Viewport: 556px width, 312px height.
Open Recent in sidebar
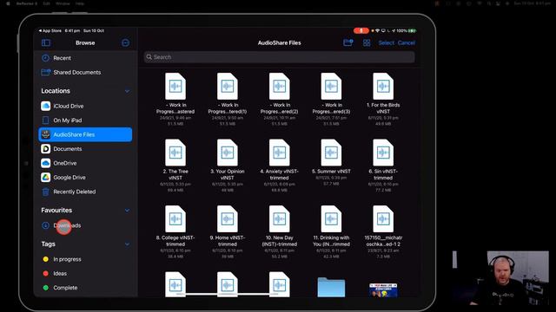point(85,58)
